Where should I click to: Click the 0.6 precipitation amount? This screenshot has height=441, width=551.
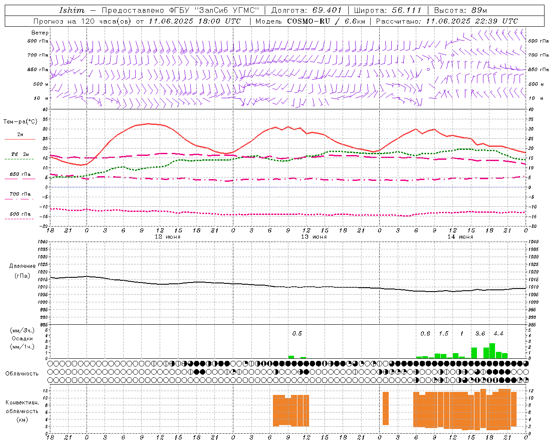[x=425, y=334]
